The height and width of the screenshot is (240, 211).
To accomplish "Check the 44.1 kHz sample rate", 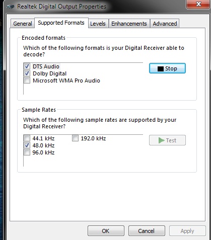I will point(27,138).
